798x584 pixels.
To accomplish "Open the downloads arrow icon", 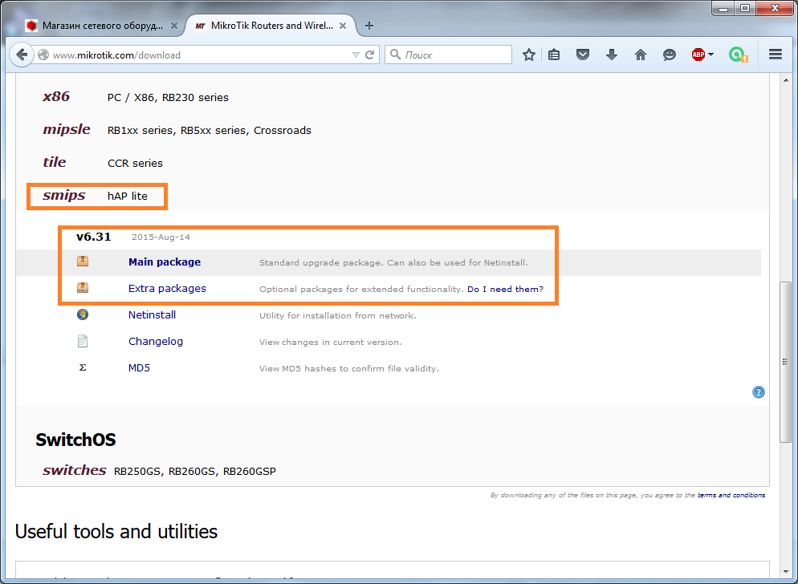I will point(612,55).
